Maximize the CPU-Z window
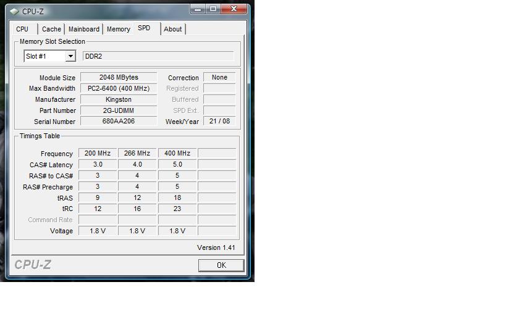 (213, 9)
